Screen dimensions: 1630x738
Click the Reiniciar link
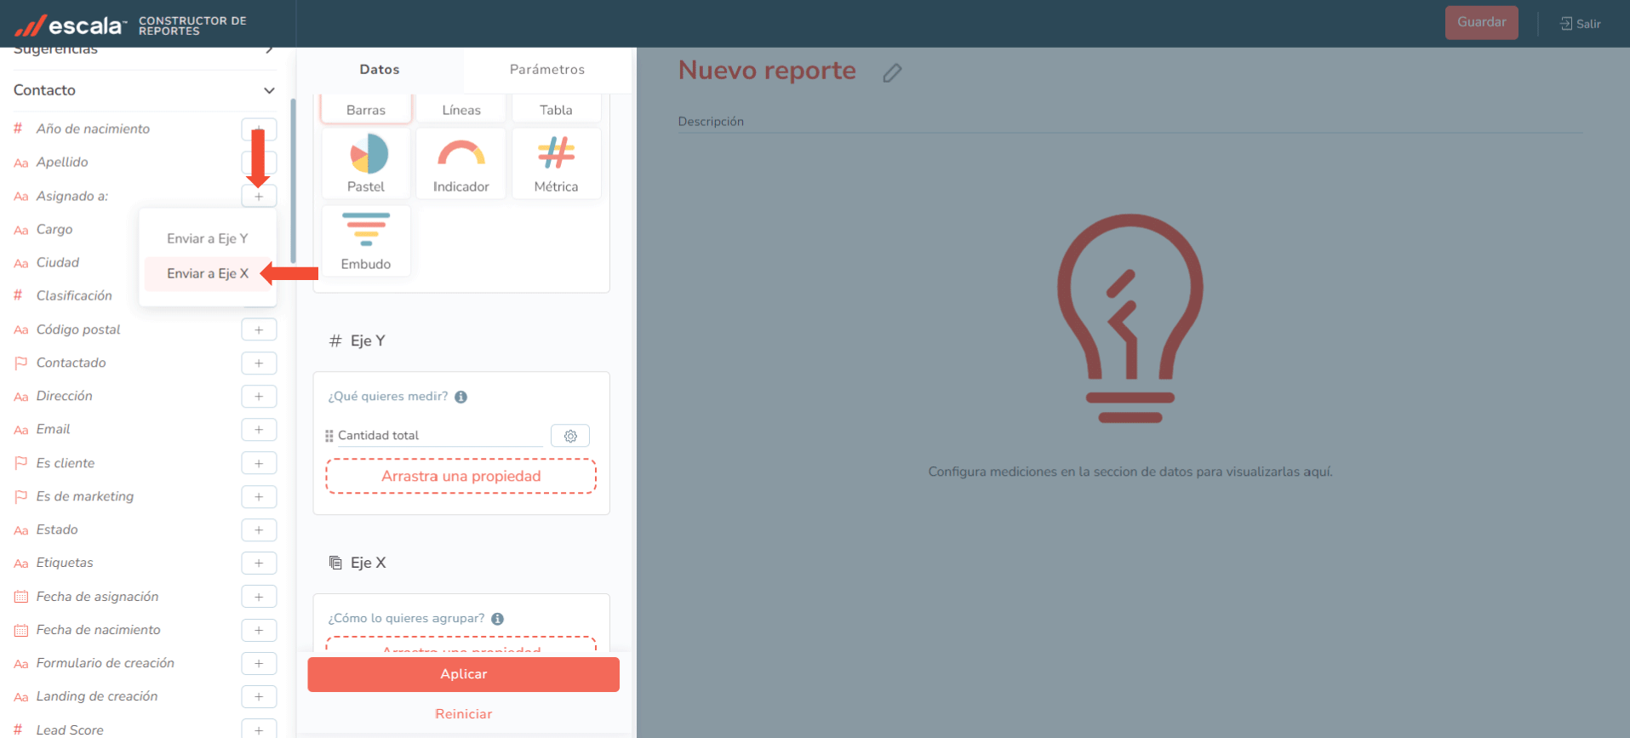click(463, 714)
